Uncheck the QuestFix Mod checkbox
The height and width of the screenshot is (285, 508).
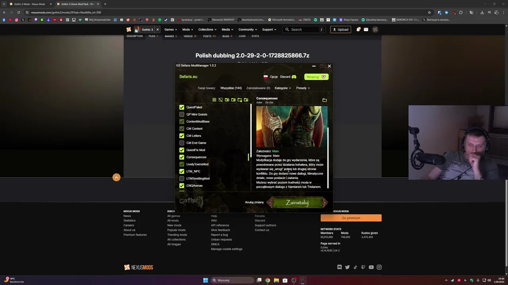(182, 150)
